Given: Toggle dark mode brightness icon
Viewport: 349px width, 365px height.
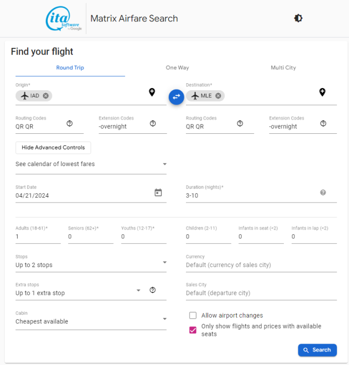Looking at the screenshot, I should tap(298, 18).
